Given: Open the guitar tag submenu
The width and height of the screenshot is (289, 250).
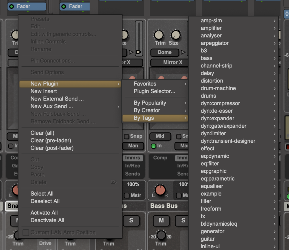Looking at the screenshot, I should pos(233,239).
